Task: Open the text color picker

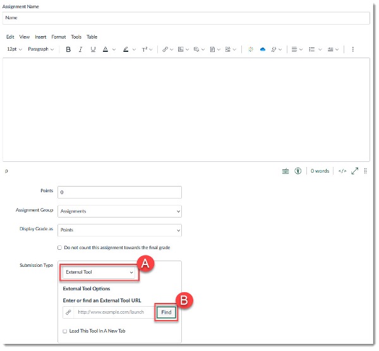Action: 106,49
